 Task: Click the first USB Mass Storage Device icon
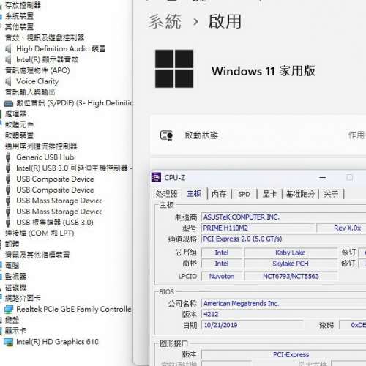pyautogui.click(x=8, y=201)
